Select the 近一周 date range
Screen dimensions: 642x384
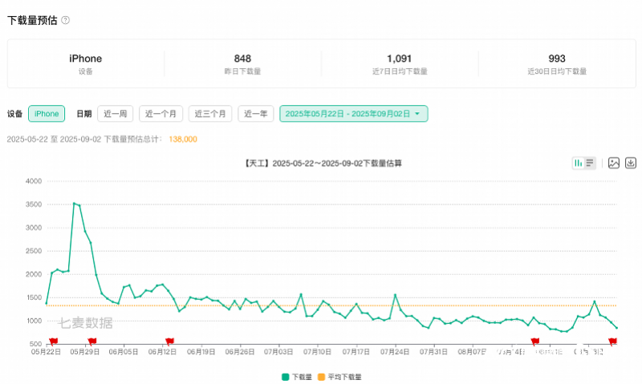pos(115,114)
